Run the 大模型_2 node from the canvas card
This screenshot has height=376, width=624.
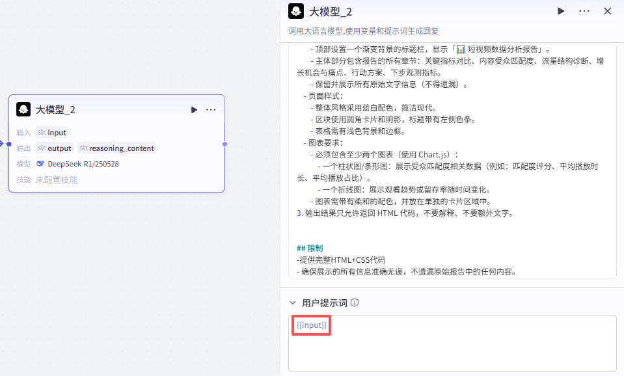click(x=194, y=110)
